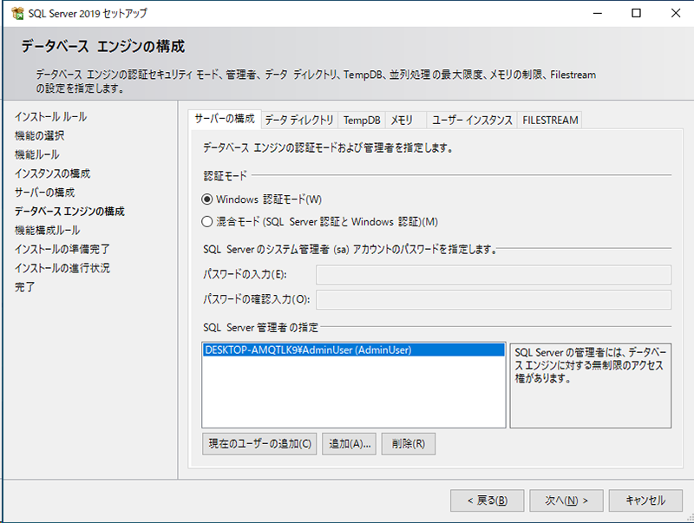Focus the パスワードの確認入力(O) field

tap(494, 299)
